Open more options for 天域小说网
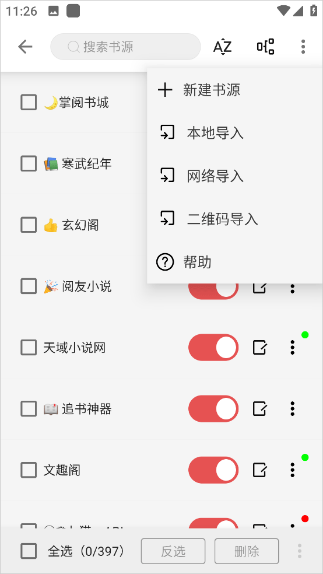Image resolution: width=323 pixels, height=574 pixels. (292, 348)
